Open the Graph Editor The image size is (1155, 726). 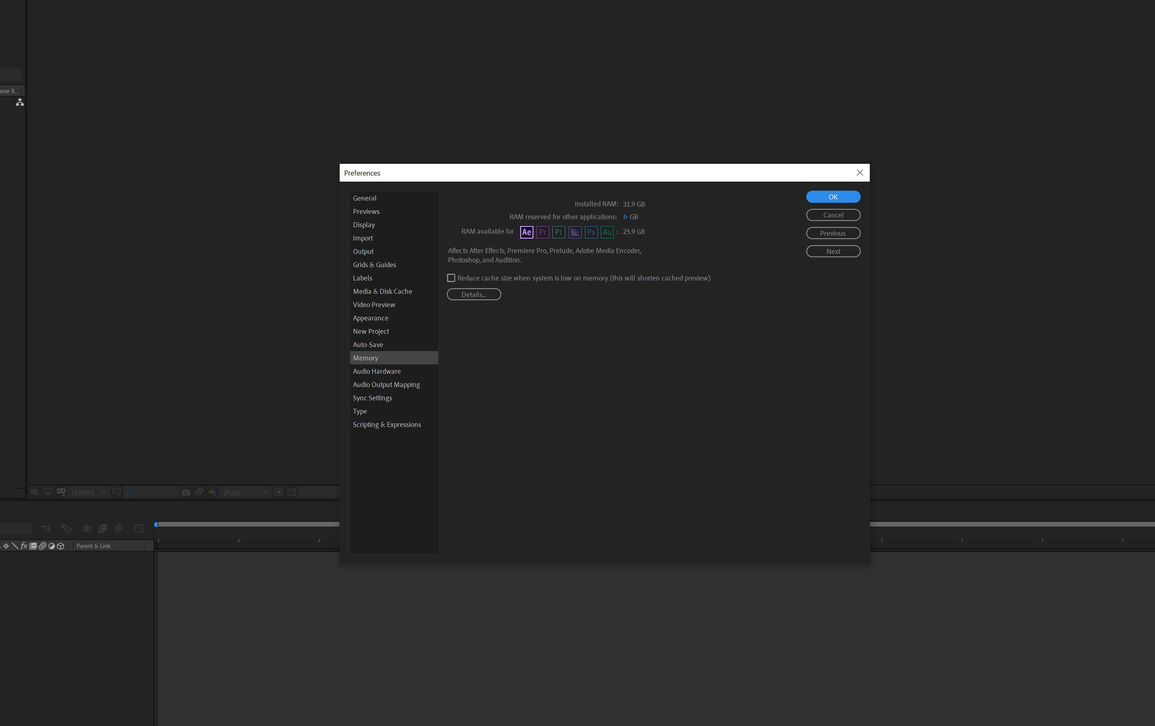click(139, 528)
